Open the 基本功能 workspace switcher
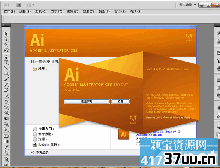The image size is (220, 168). tap(187, 5)
